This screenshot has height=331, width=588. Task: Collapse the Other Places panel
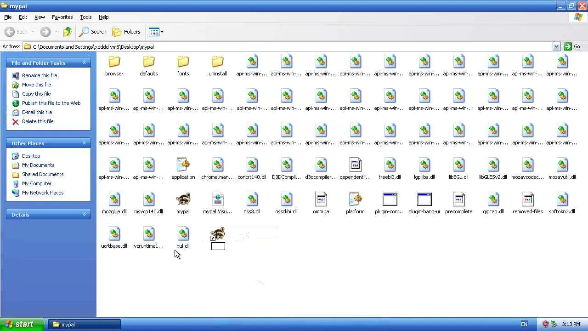coord(84,143)
